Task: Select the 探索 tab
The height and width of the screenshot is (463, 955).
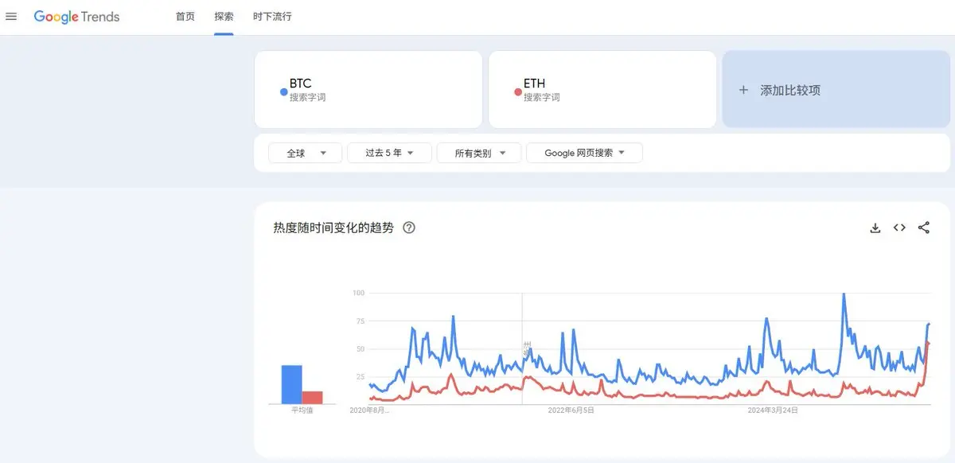Action: pyautogui.click(x=224, y=17)
